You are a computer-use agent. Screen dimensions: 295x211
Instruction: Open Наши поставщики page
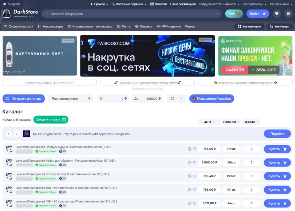pyautogui.click(x=183, y=4)
